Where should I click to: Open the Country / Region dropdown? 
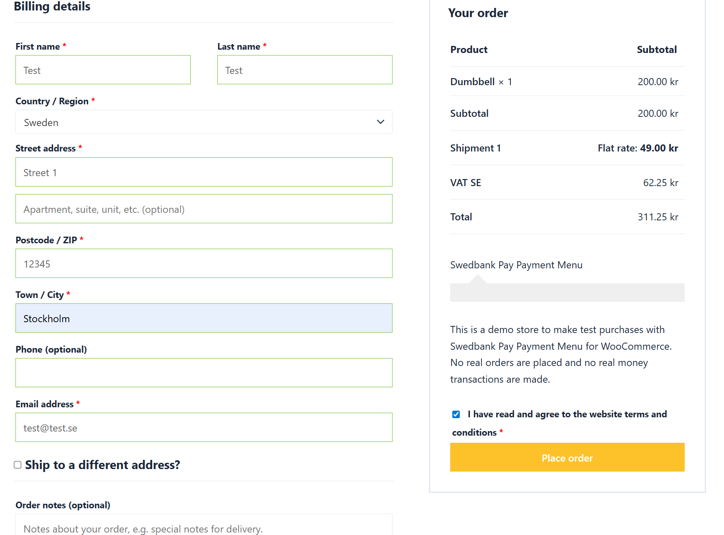[204, 122]
